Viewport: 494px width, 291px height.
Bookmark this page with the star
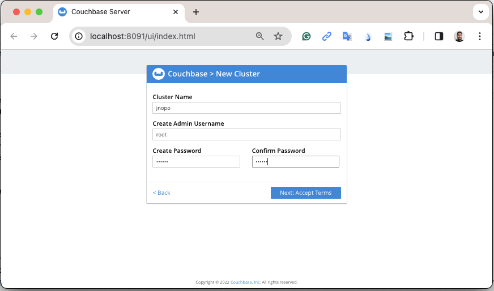click(278, 36)
